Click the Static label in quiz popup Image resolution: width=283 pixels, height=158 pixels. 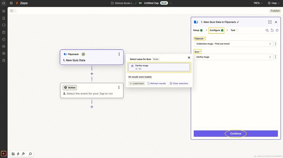[x=156, y=59]
